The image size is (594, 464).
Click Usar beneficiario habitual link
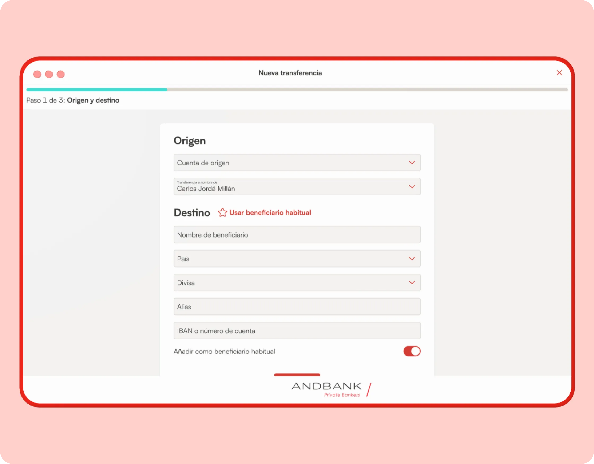click(270, 212)
